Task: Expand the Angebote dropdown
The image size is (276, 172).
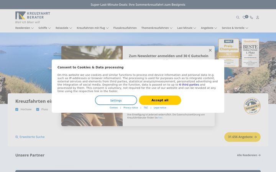Action: (209, 28)
